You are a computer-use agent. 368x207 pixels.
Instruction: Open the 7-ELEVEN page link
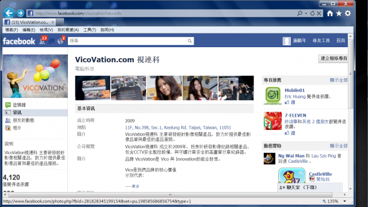coord(295,115)
